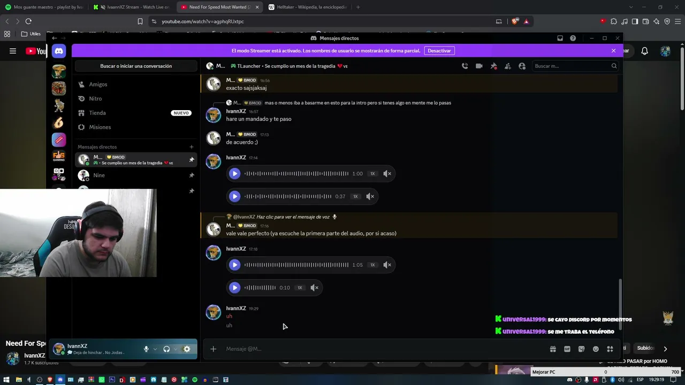This screenshot has width=685, height=385.
Task: Change playback speed of the 1:00 voice message
Action: click(x=372, y=174)
